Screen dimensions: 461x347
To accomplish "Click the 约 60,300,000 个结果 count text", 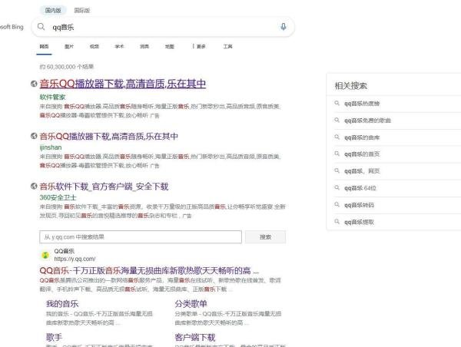I will pyautogui.click(x=67, y=67).
